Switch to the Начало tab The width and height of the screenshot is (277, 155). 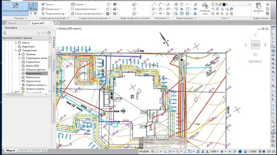(13, 23)
